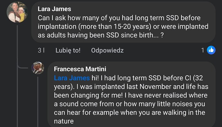Viewport: 222px width, 127px height.
Task: Click the thread line below Lara's avatar
Action: 17,76
